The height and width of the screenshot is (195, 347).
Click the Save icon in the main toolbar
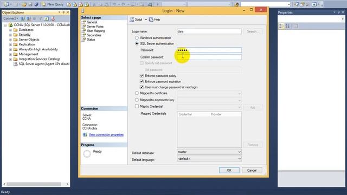coord(30,4)
